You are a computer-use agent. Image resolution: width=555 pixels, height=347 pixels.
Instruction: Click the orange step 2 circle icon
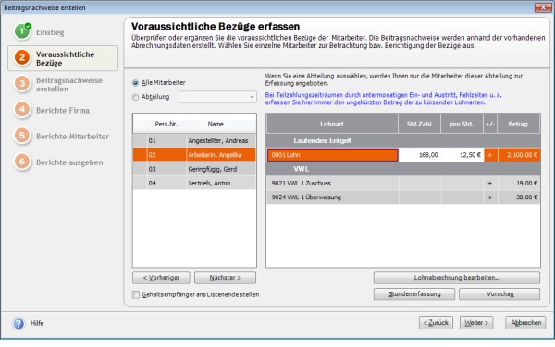coord(22,57)
